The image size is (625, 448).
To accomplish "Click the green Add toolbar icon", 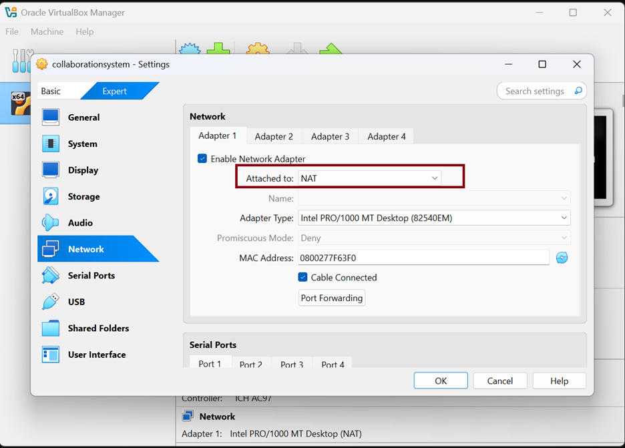I will tap(218, 49).
